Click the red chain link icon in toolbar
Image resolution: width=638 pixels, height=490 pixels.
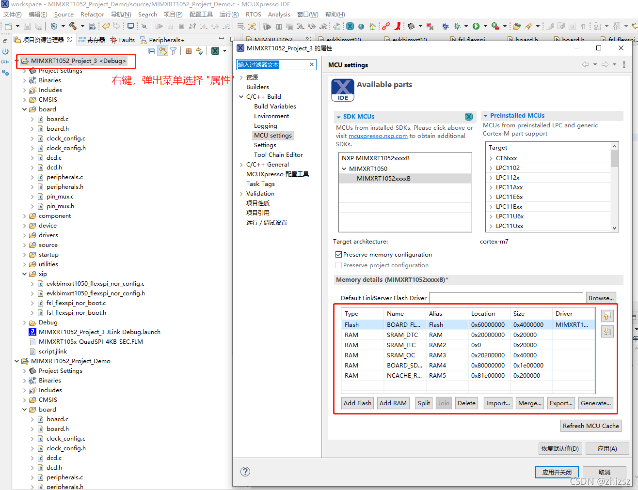(x=386, y=26)
